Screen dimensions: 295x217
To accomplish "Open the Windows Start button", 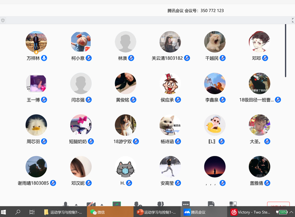I will coord(4,212).
